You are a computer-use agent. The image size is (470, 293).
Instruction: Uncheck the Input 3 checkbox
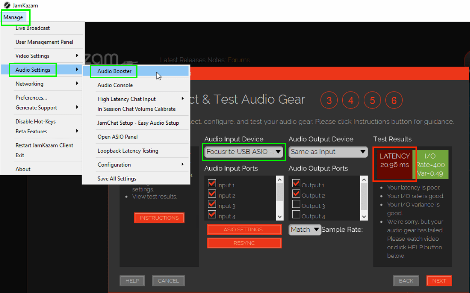[x=212, y=204]
